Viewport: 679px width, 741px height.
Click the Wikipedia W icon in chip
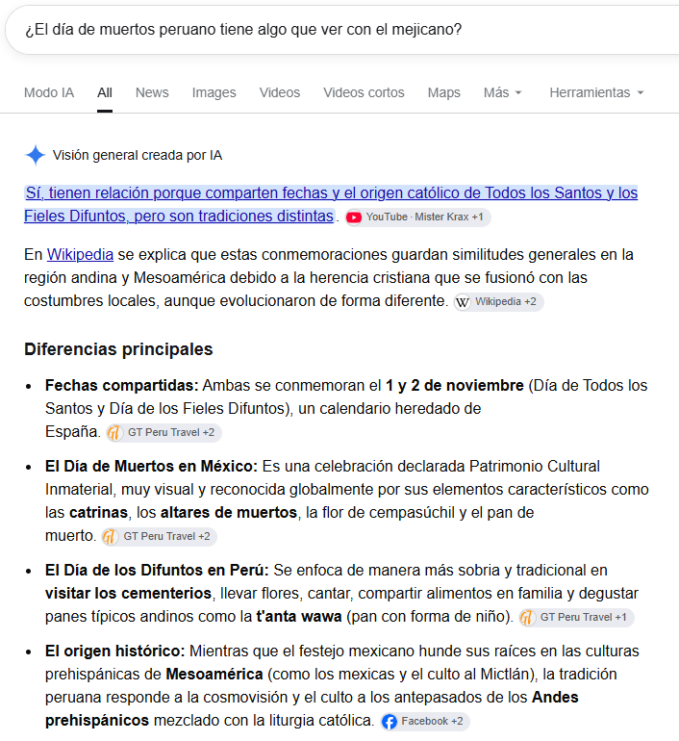(463, 302)
